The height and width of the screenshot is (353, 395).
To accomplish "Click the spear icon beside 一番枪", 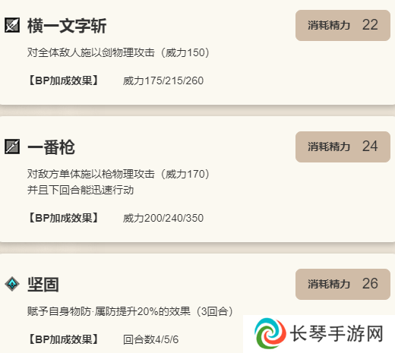I will click(x=12, y=147).
